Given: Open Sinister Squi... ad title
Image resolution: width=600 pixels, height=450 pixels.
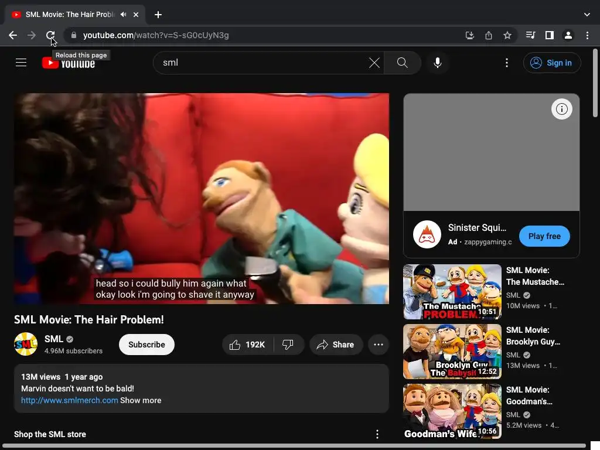Looking at the screenshot, I should tap(477, 228).
